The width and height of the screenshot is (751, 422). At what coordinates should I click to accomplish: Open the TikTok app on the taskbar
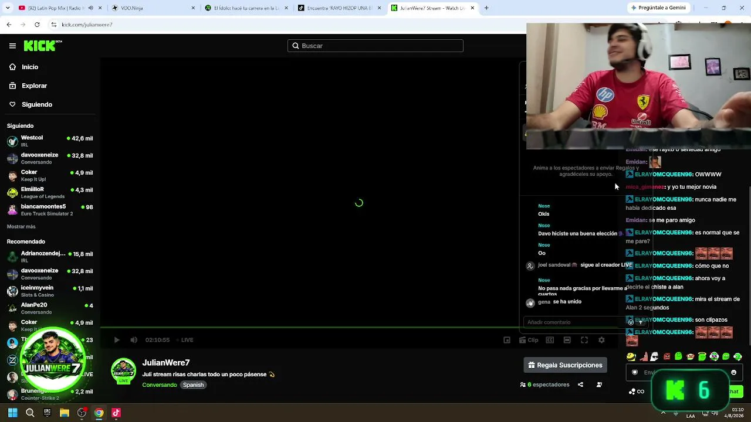(116, 413)
